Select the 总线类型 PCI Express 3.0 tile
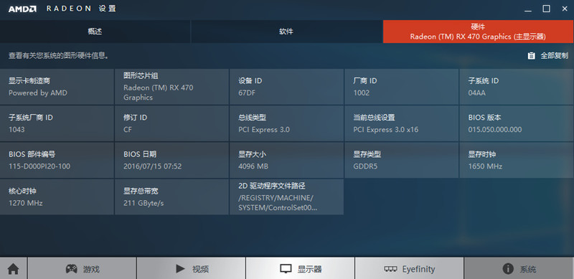The image size is (574, 279). (x=286, y=123)
